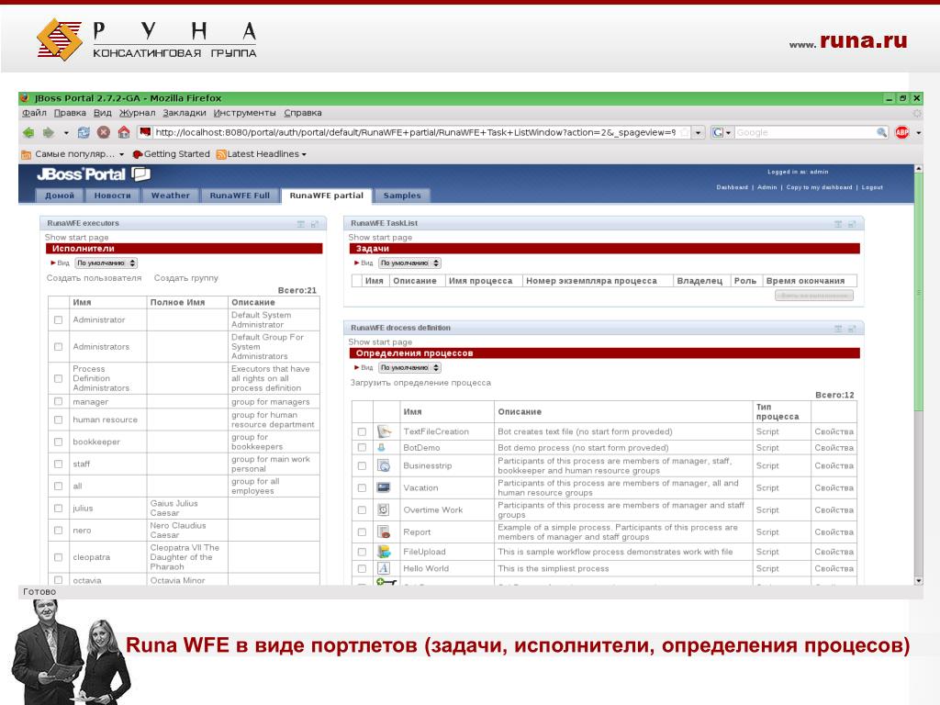This screenshot has height=705, width=940.
Task: Open the URL history dropdown arrow
Action: pyautogui.click(x=698, y=132)
